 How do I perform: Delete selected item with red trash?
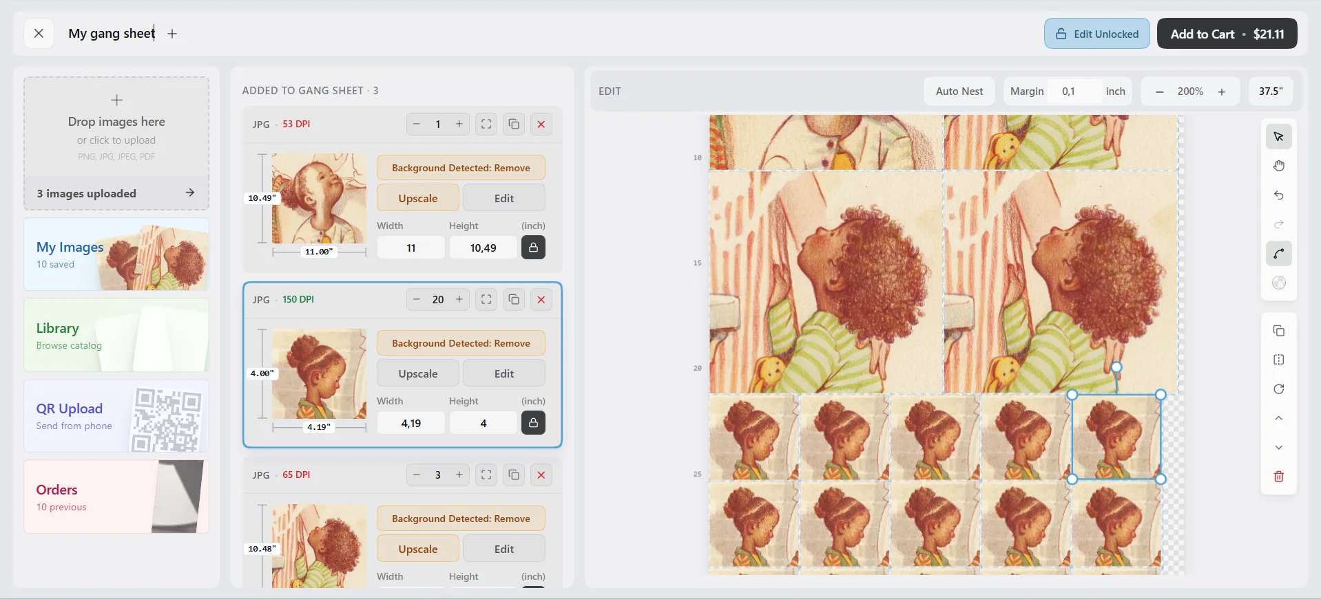[x=1279, y=477]
